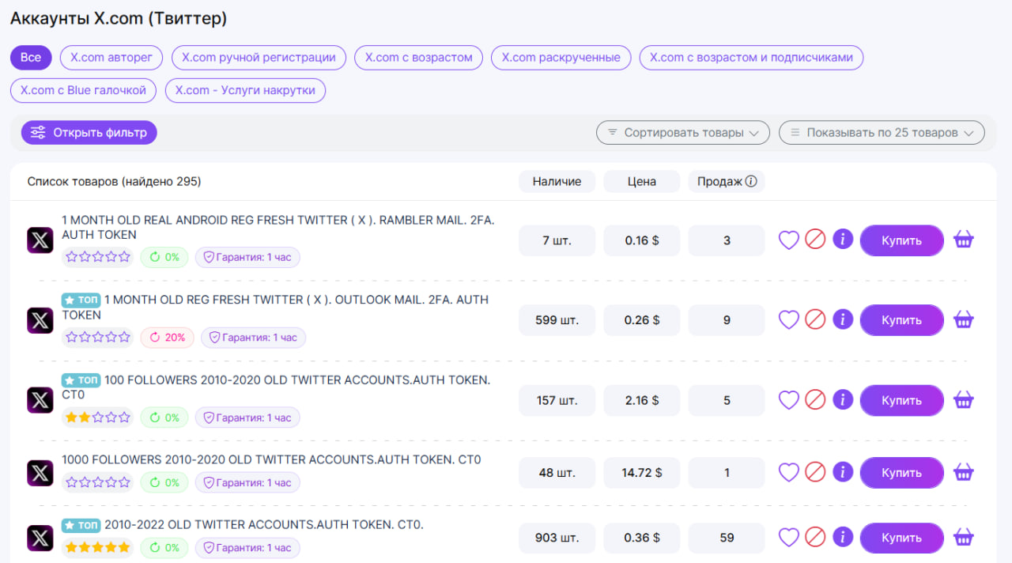This screenshot has width=1012, height=563.
Task: Click Купить for the 100 FOLLOWERS product
Action: pyautogui.click(x=902, y=400)
